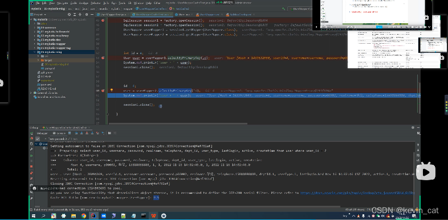Toggle breakpoint on line 45
Screen dimensions: 448x220
click(x=103, y=20)
